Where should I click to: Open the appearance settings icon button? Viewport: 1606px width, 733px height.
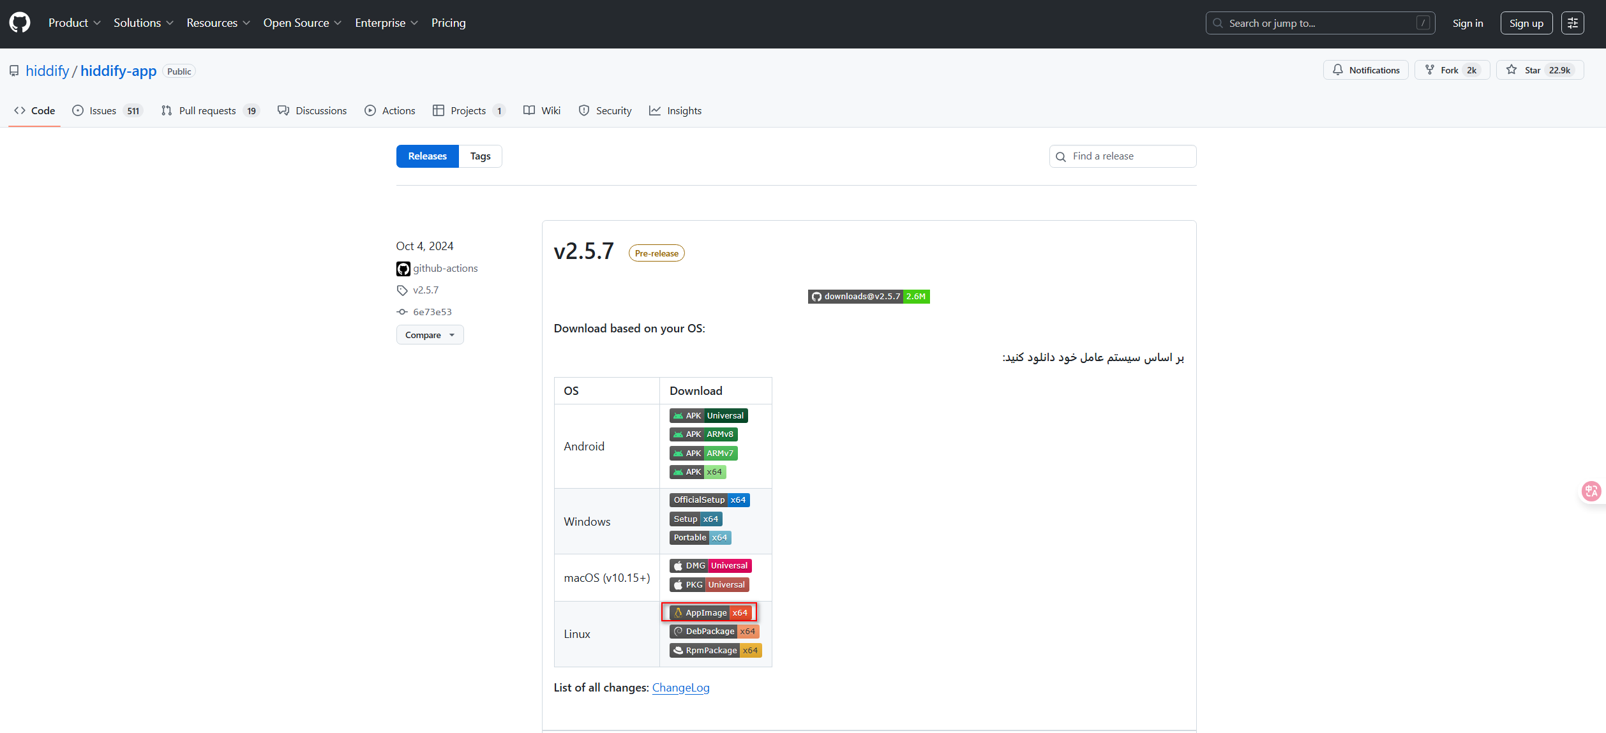[1573, 23]
